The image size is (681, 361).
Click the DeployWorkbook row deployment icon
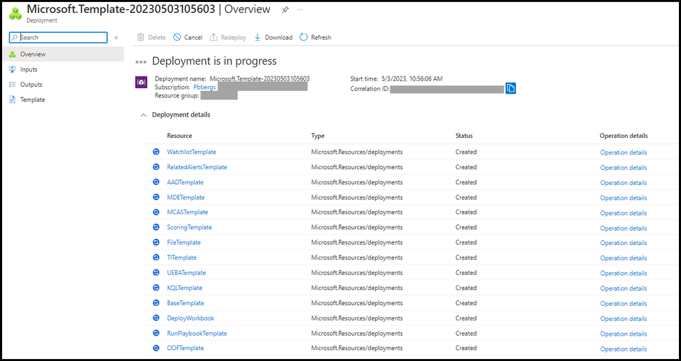coord(156,318)
